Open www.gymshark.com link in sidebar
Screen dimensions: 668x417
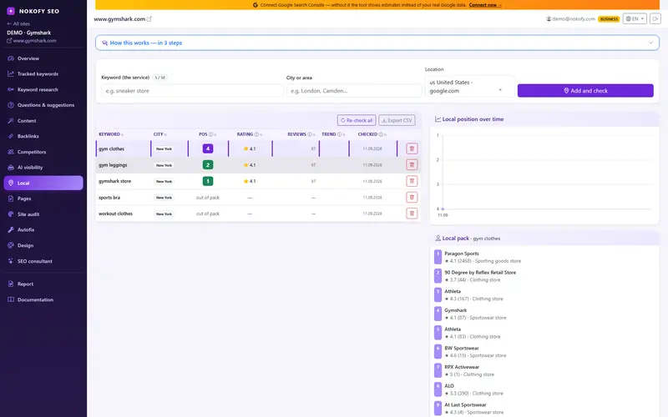pos(32,40)
